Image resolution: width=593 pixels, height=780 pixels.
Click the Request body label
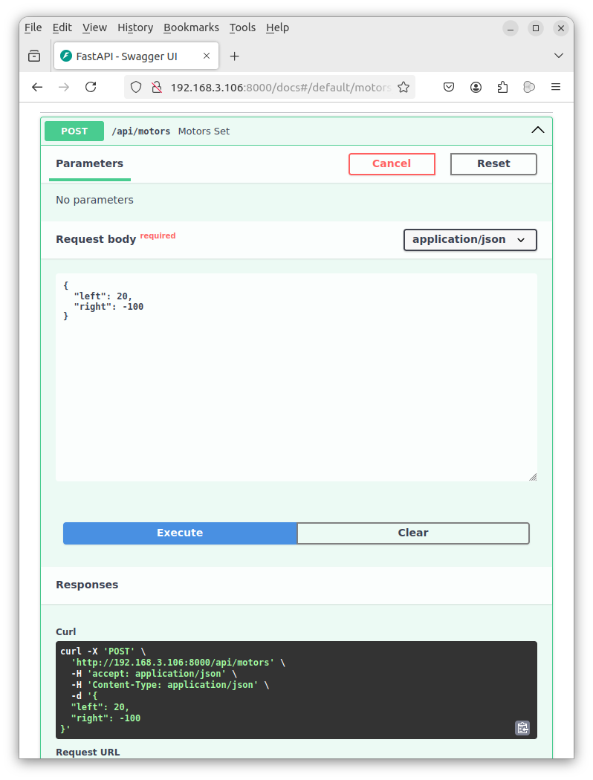click(x=96, y=240)
